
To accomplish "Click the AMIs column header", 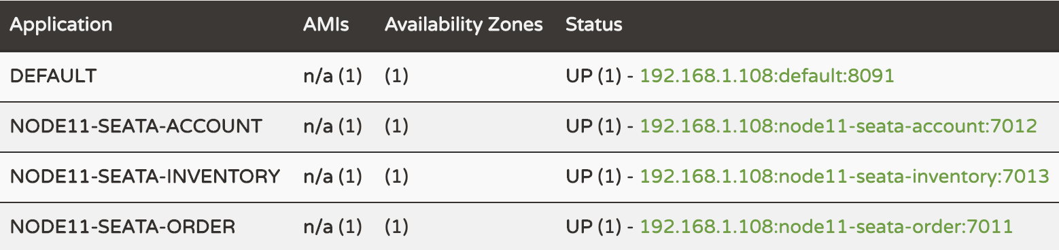I will [x=326, y=25].
